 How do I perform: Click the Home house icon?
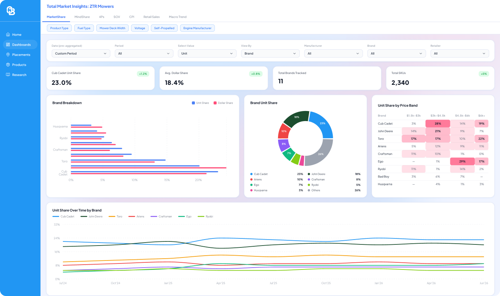pyautogui.click(x=8, y=34)
